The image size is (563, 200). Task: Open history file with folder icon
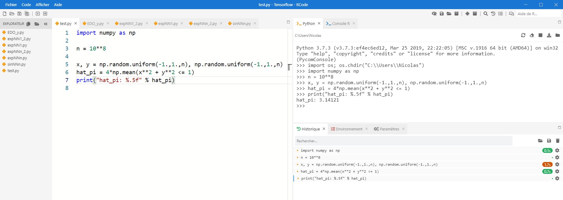click(x=540, y=141)
